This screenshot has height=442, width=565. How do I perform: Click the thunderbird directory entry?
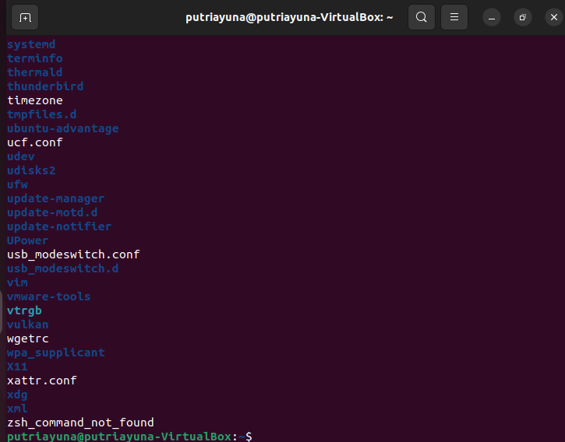[x=45, y=86]
